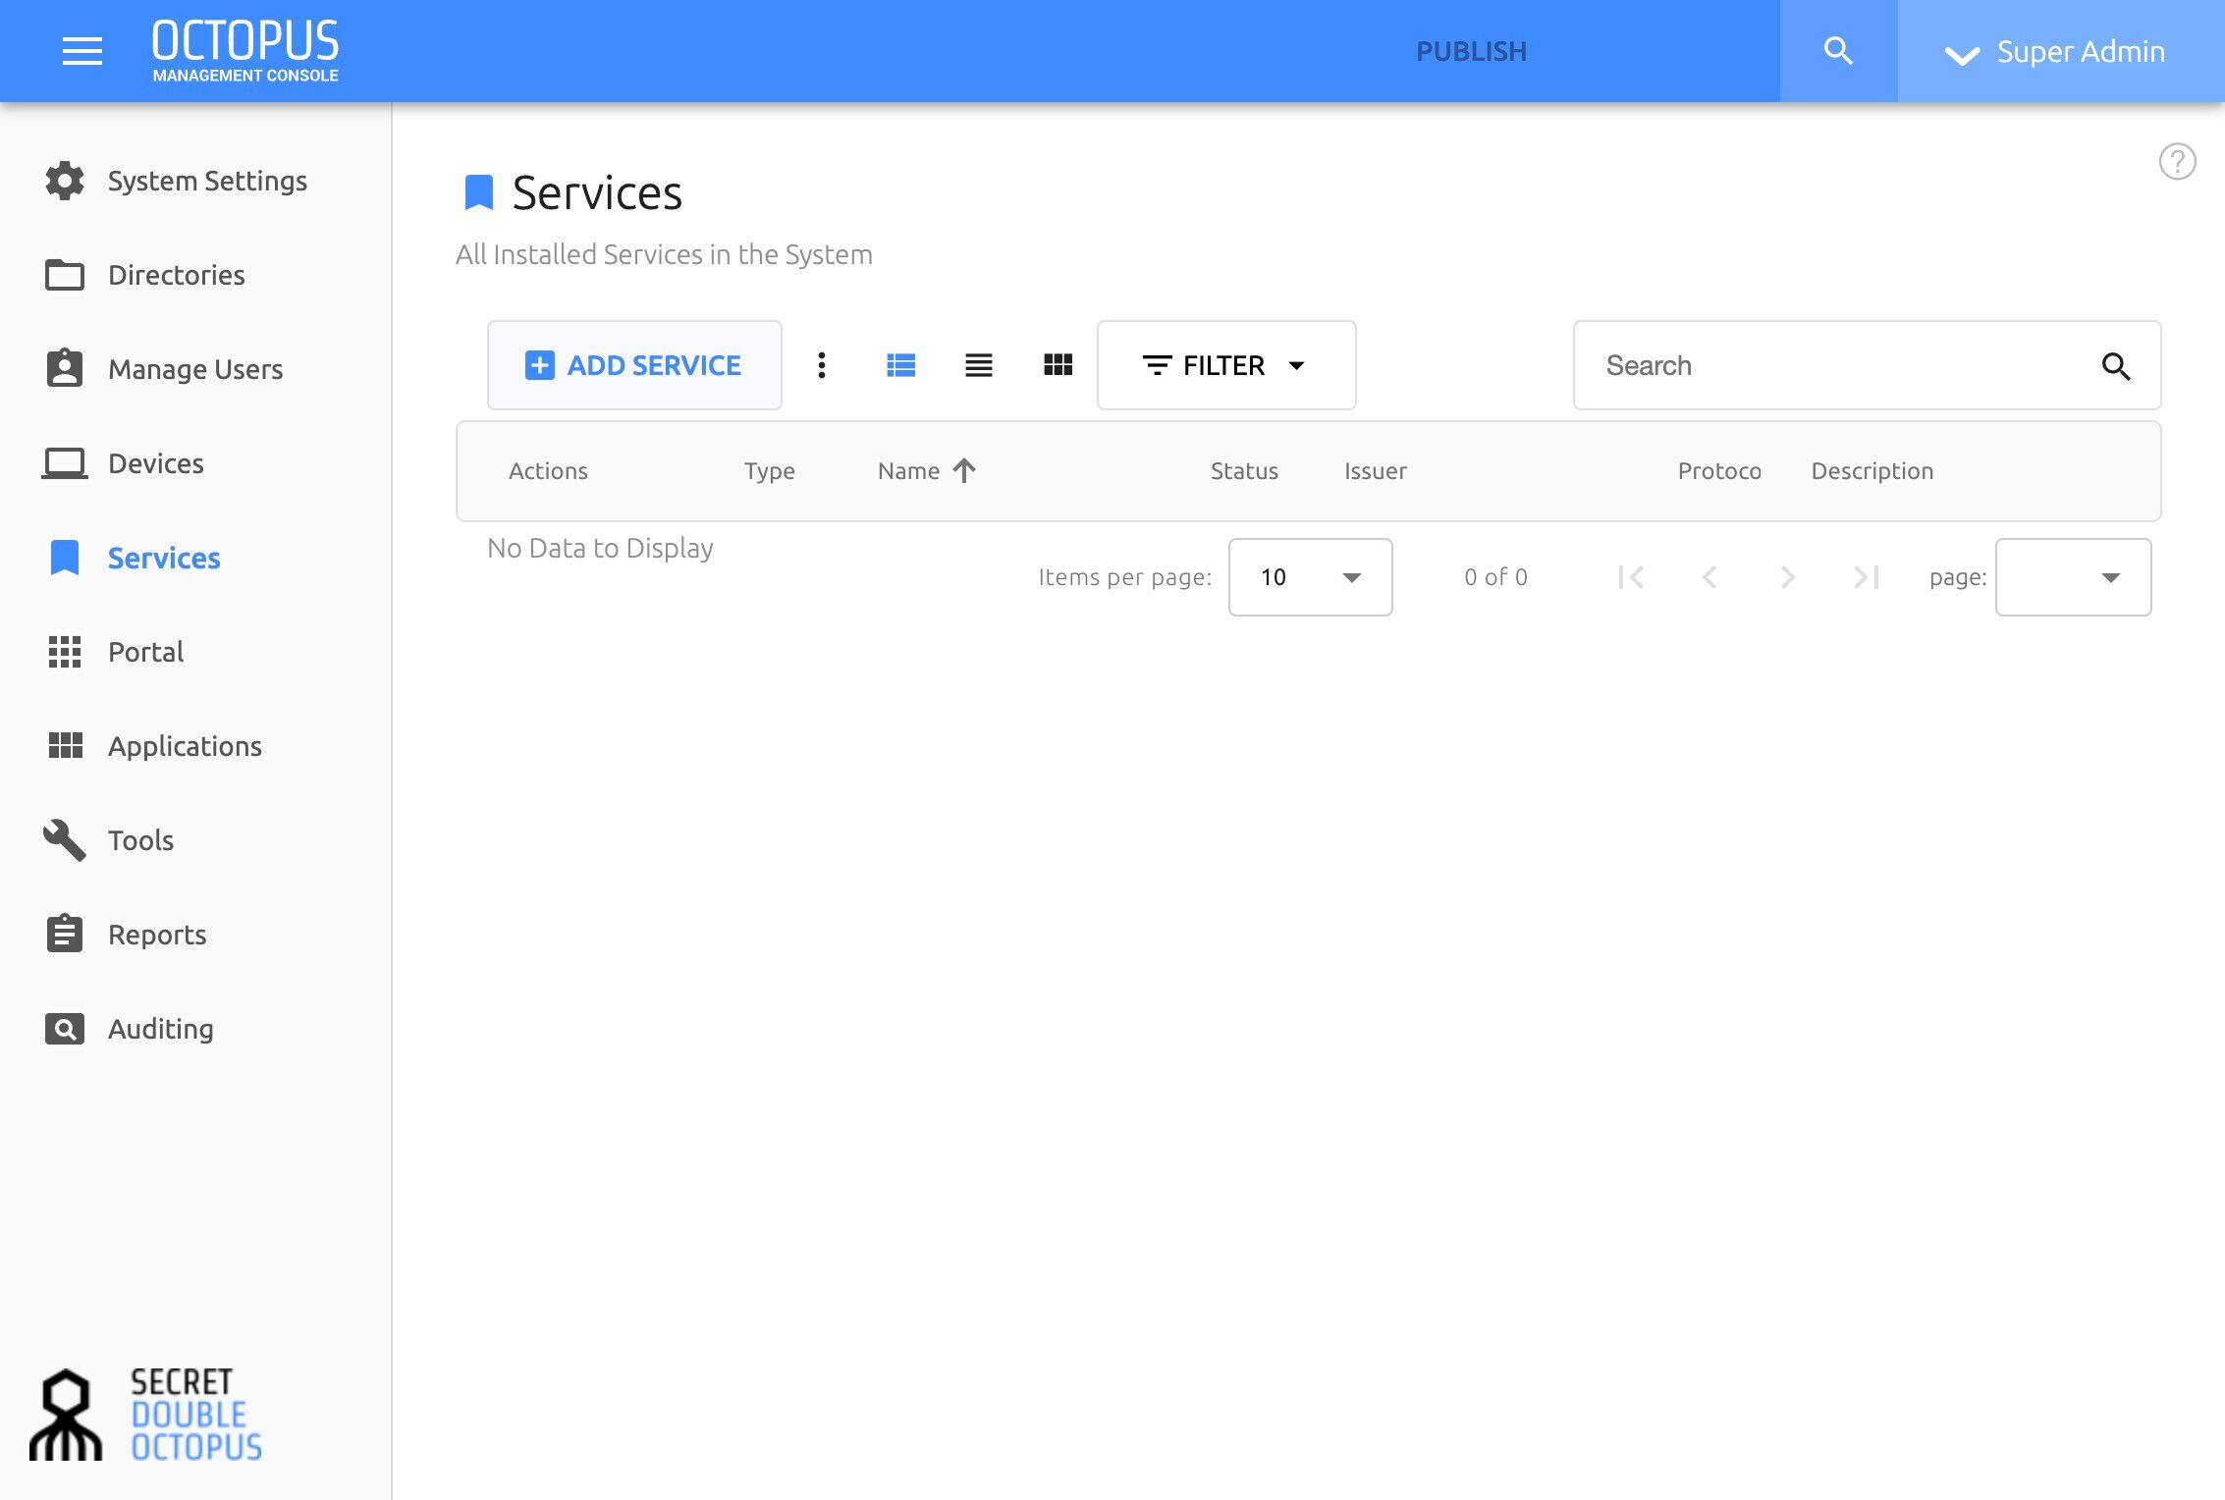
Task: Expand the FILTER dropdown
Action: click(x=1226, y=365)
